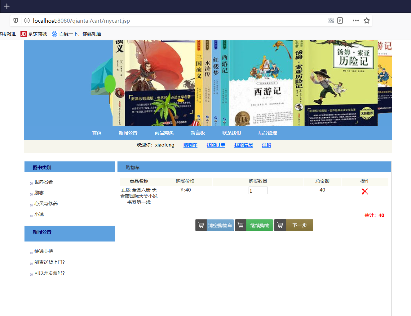Click the 购买数量 quantity input field
Screen dimensions: 411x316
(258, 191)
